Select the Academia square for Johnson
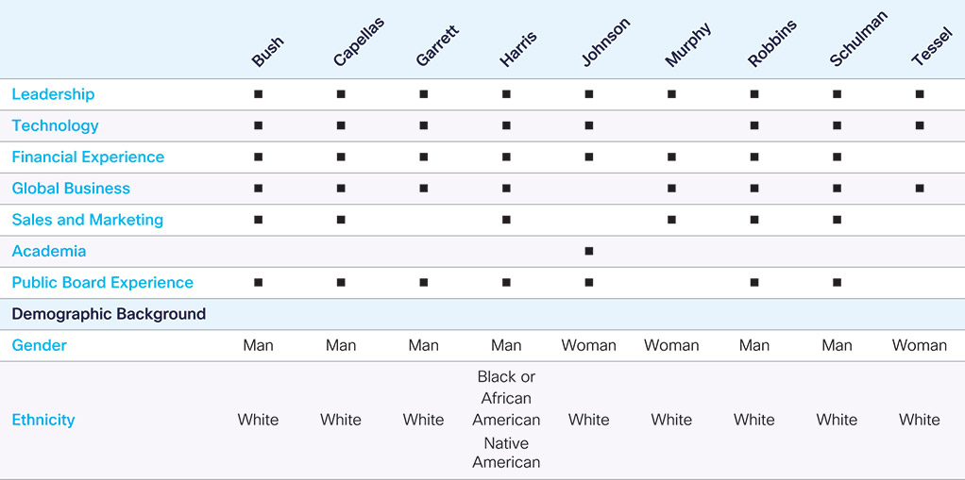 589,252
